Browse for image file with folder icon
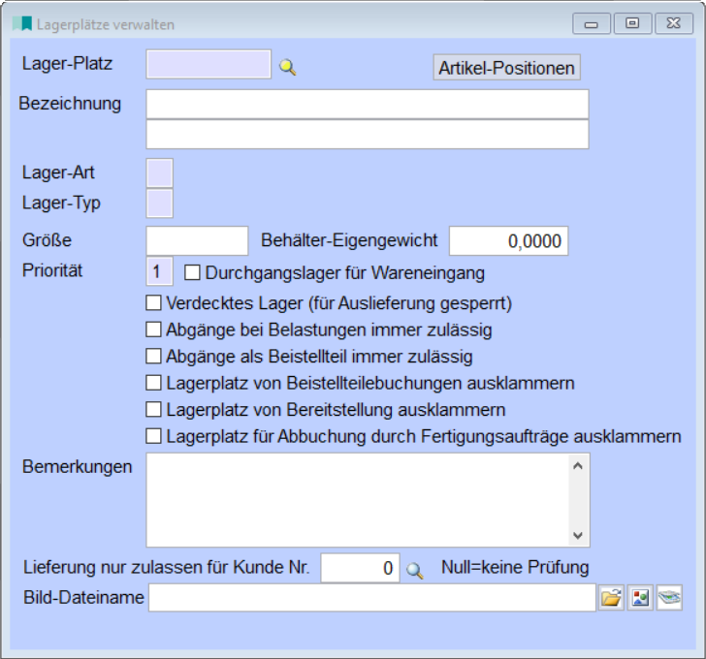 (x=610, y=598)
